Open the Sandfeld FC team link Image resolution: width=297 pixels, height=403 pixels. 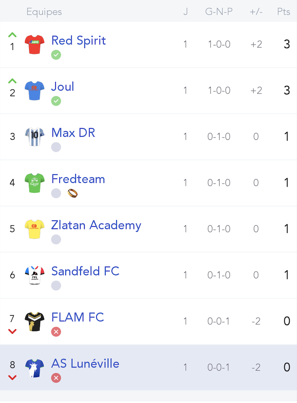coord(85,271)
